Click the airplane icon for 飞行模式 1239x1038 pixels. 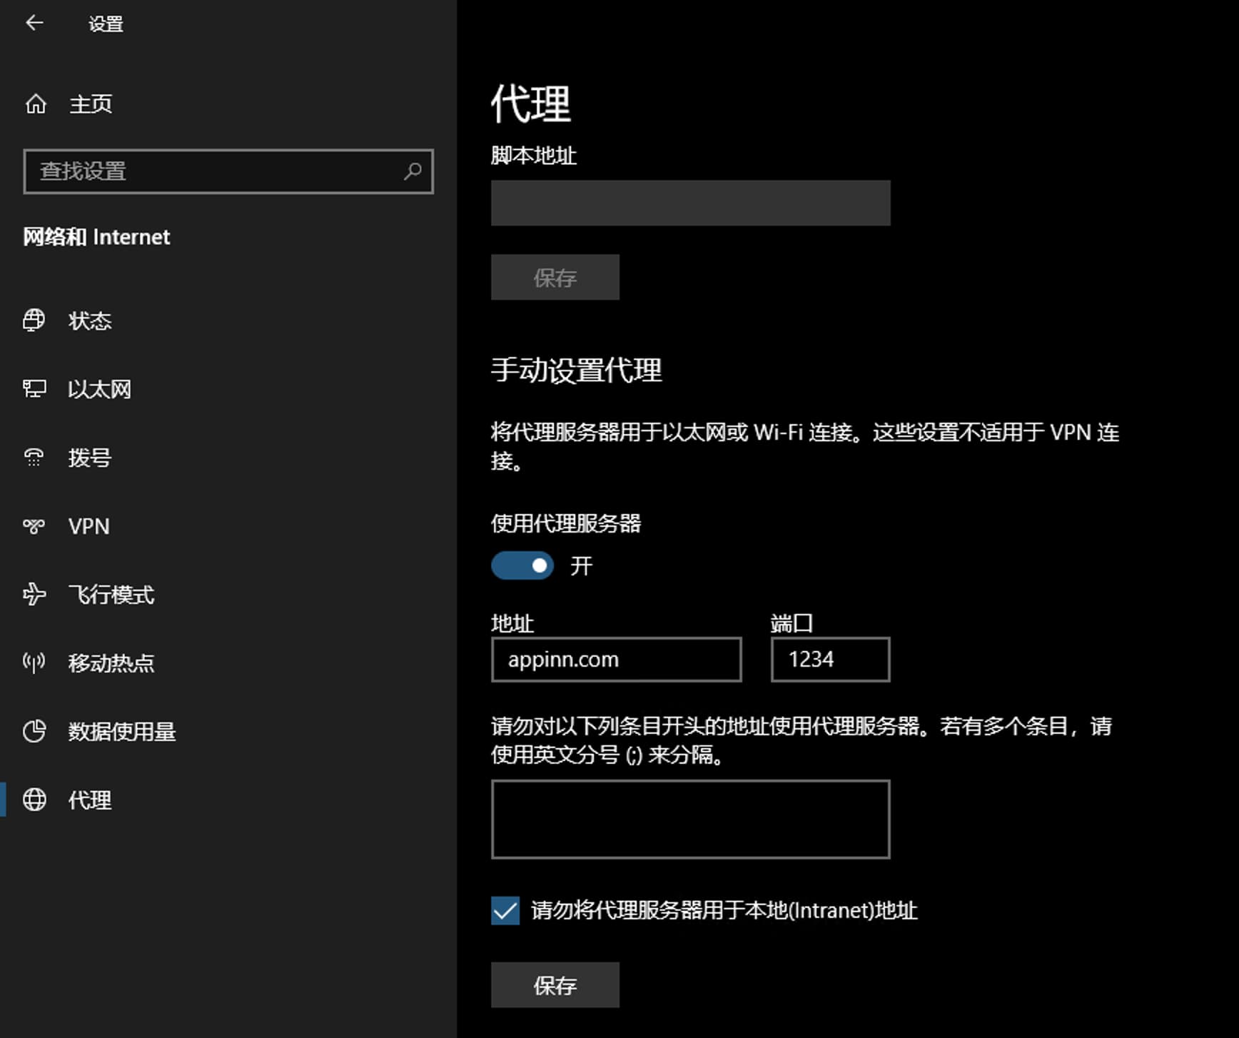34,594
